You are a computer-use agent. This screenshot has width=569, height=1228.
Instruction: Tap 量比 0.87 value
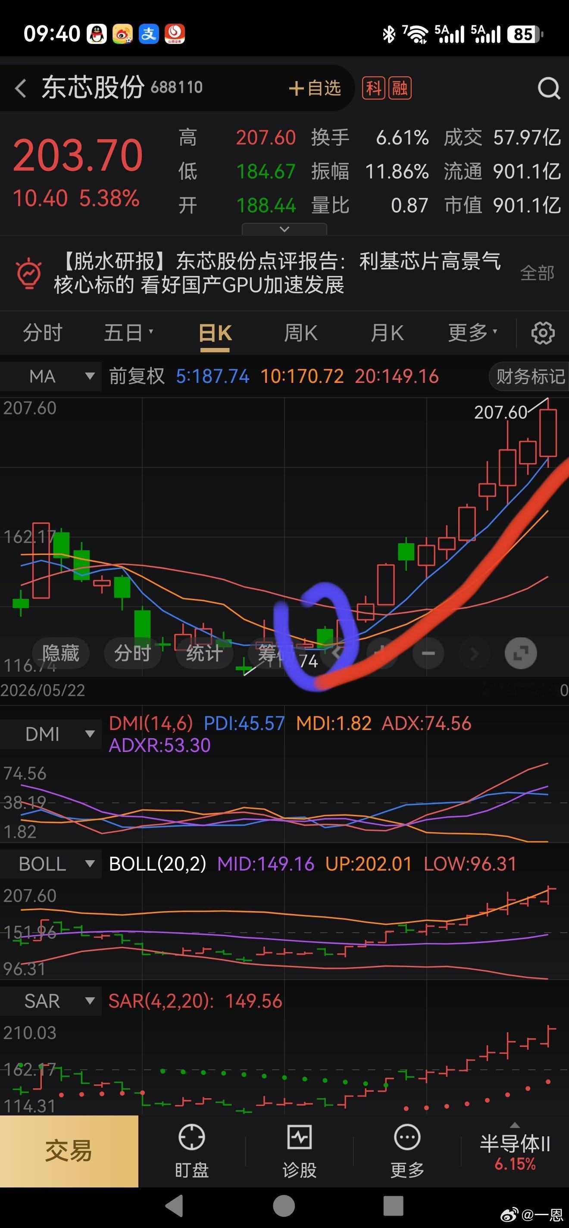pos(410,206)
